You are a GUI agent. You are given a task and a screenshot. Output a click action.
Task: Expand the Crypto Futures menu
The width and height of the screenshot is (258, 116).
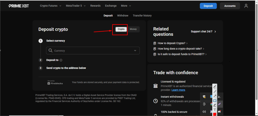50,6
